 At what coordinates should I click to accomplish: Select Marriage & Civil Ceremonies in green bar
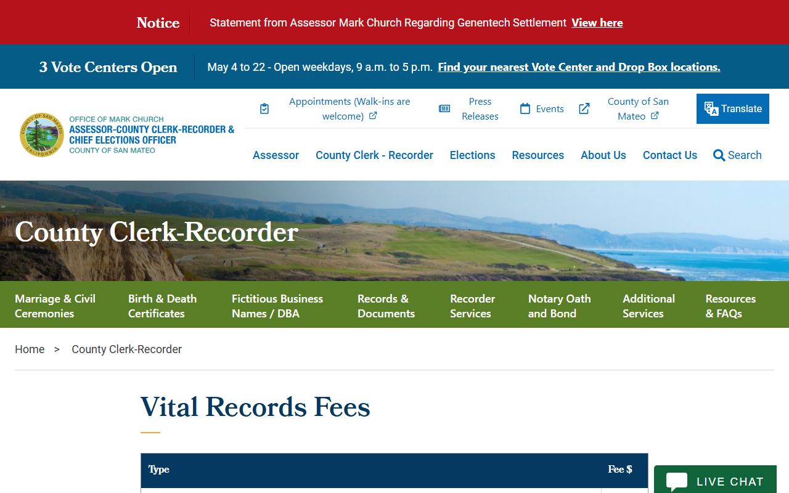[x=55, y=306]
